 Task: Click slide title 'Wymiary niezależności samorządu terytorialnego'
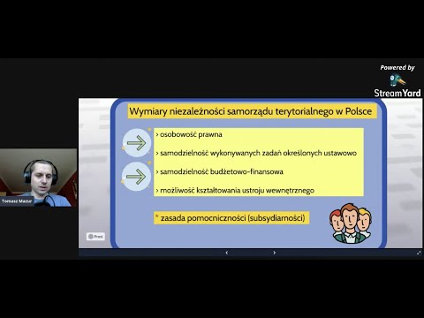pyautogui.click(x=231, y=111)
